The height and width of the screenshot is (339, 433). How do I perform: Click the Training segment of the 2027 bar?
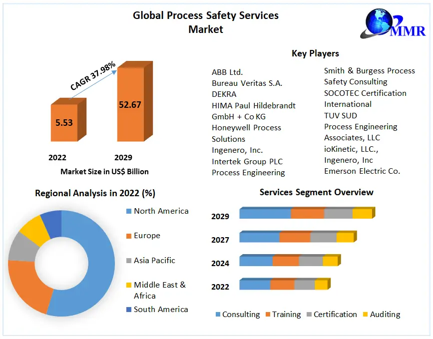click(x=295, y=237)
